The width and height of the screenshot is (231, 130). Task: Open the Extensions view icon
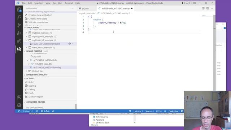pos(19,41)
